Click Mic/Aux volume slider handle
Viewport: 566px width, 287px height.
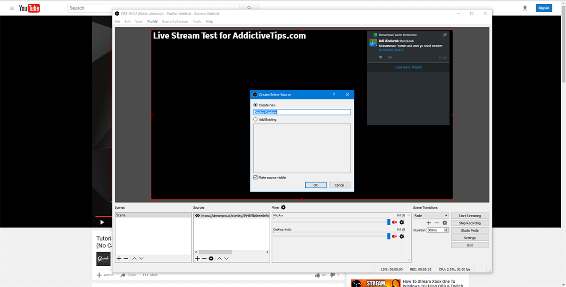click(389, 222)
